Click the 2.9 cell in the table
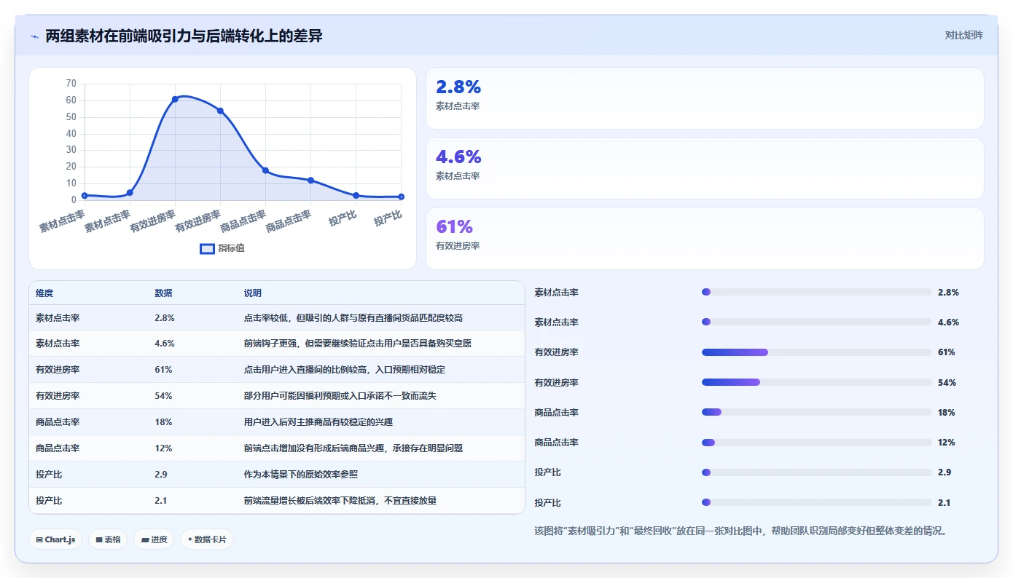Viewport: 1013px width, 578px height. [161, 475]
